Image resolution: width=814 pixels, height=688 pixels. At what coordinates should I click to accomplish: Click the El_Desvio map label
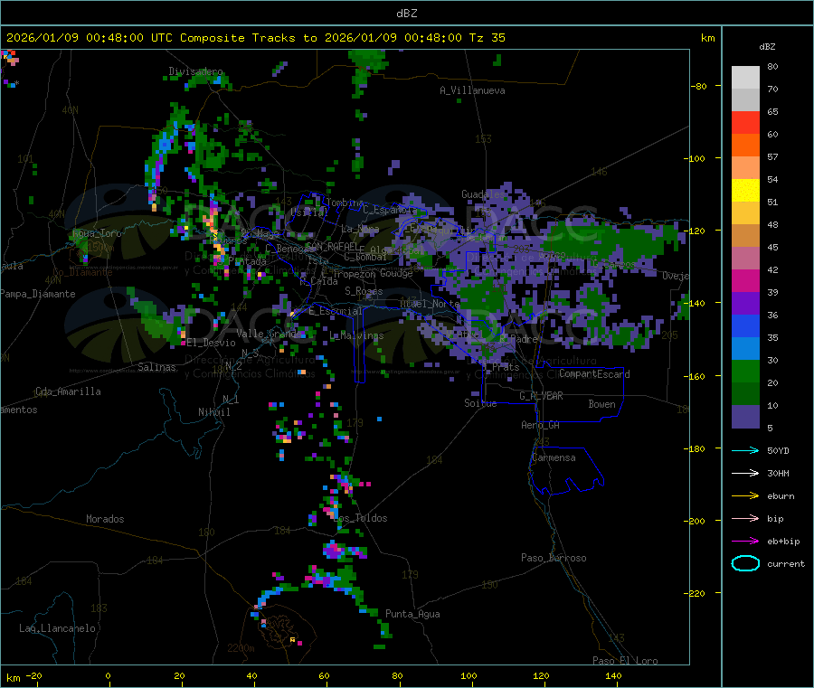[x=211, y=343]
